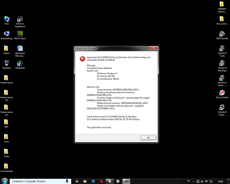Select the Game Center desktop shortcut
This screenshot has height=184, width=230.
pos(222,94)
